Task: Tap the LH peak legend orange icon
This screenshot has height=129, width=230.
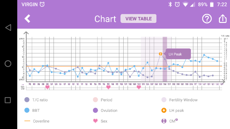Action: point(164,110)
